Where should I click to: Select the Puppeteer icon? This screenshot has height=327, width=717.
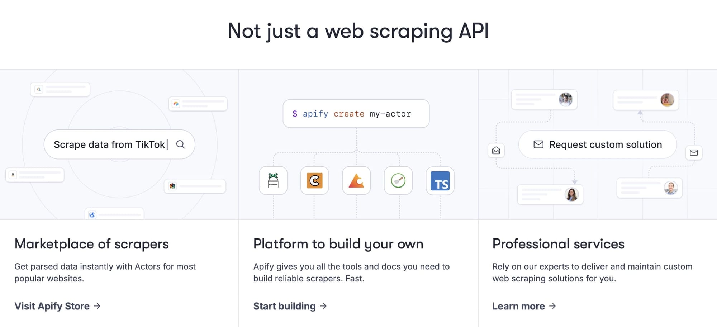273,181
